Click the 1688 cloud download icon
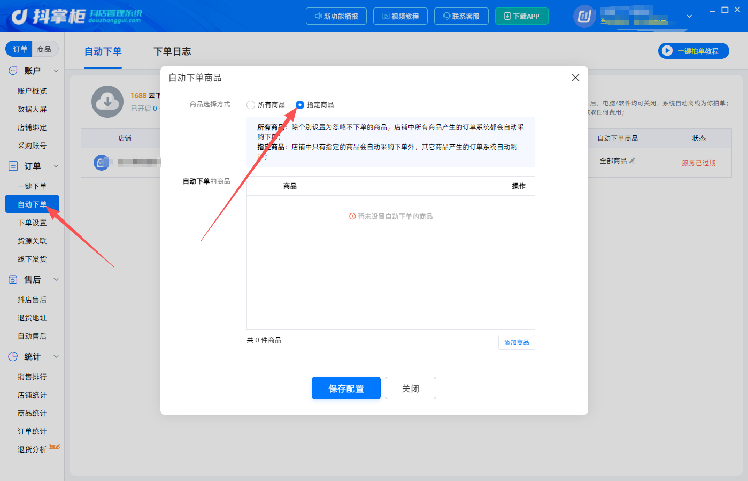 [107, 102]
